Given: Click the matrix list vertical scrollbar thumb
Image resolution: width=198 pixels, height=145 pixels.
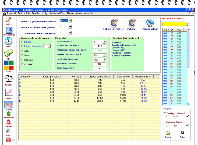Looking at the screenshot, I should 188,50.
